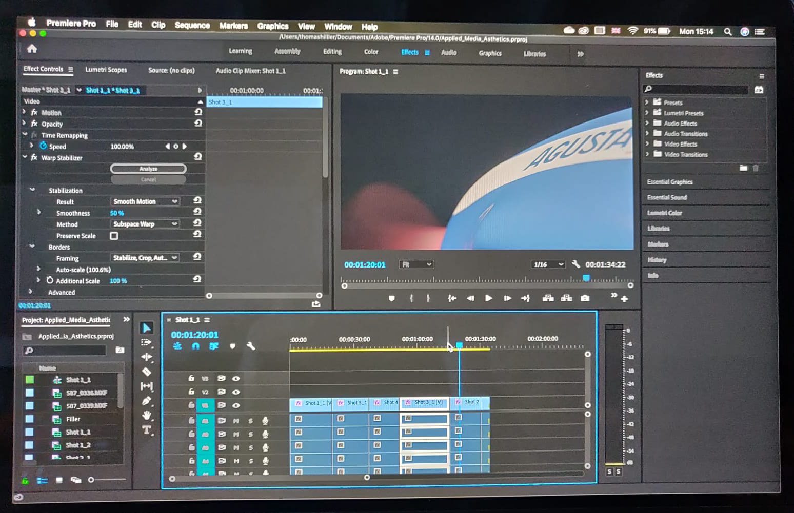
Task: Click Program monitor blue playhead
Action: point(586,278)
